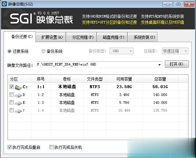Click the 打开(K) button
Screen dimensions: 196x158
click(x=177, y=64)
